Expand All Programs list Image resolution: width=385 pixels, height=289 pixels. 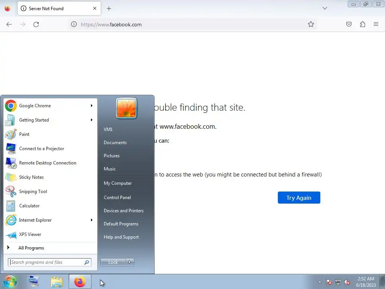(x=50, y=248)
